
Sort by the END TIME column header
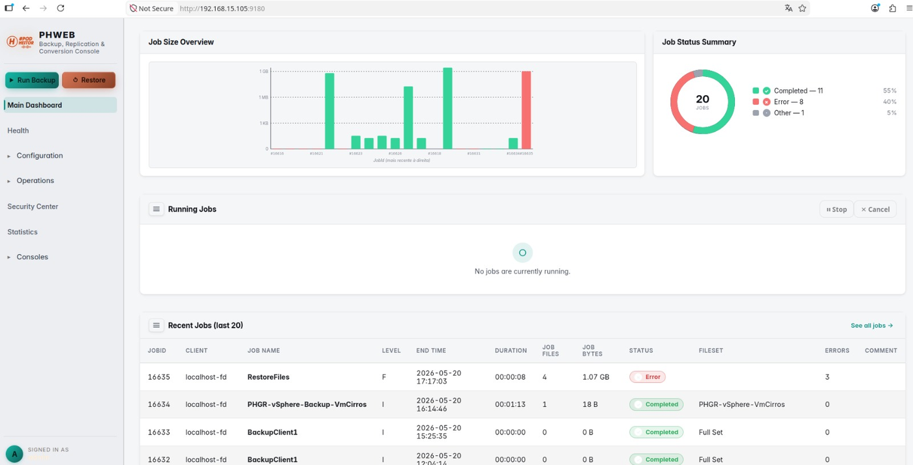coord(431,350)
